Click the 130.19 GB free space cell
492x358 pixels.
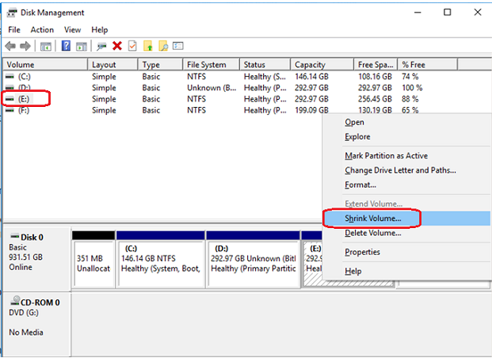click(375, 110)
